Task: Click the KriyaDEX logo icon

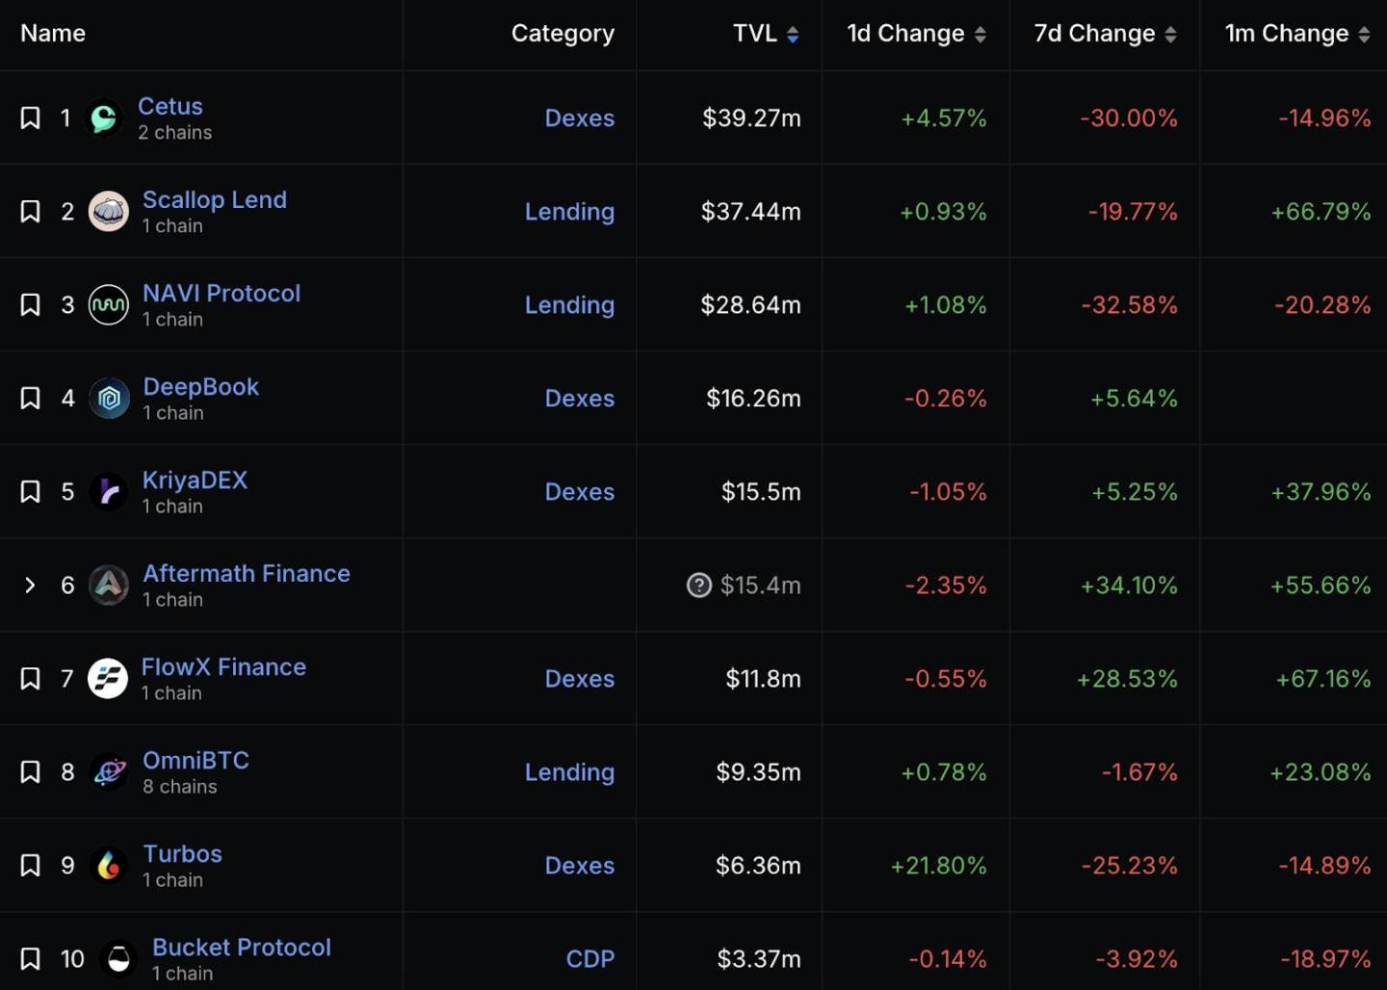Action: [x=108, y=492]
